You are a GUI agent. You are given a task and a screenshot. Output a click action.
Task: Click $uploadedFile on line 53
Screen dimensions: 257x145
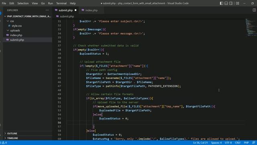click(110, 110)
